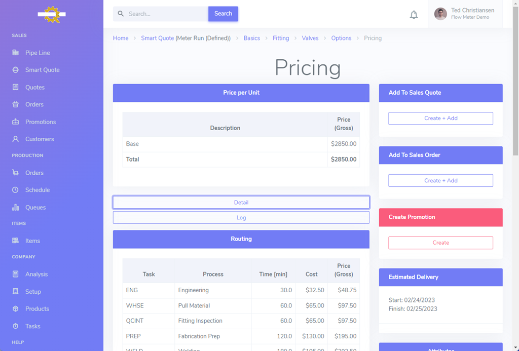519x351 pixels.
Task: Expand the Detail section
Action: [x=241, y=203]
